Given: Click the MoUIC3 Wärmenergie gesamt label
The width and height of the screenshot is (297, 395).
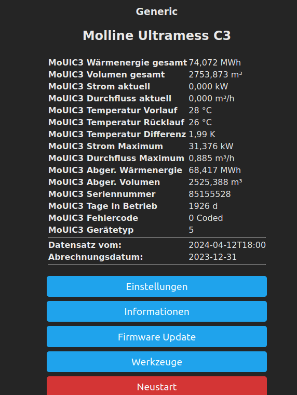Looking at the screenshot, I should pos(117,62).
